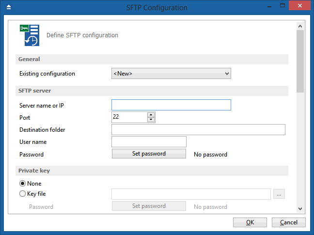Maximize the SFTP Configuration window

point(283,6)
